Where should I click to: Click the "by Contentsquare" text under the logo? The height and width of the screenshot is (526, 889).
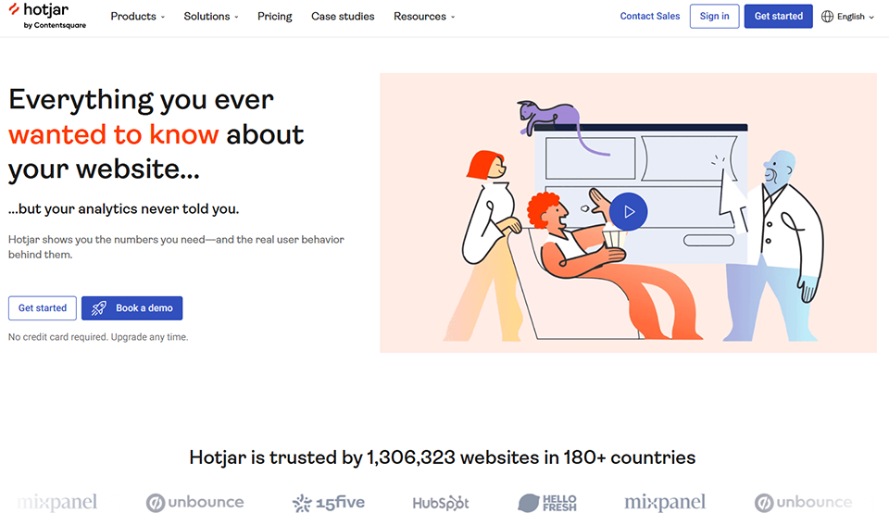55,26
